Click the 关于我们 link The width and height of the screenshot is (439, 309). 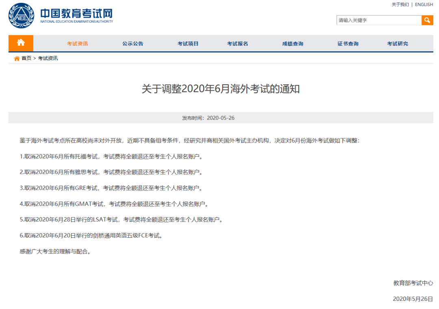click(400, 4)
